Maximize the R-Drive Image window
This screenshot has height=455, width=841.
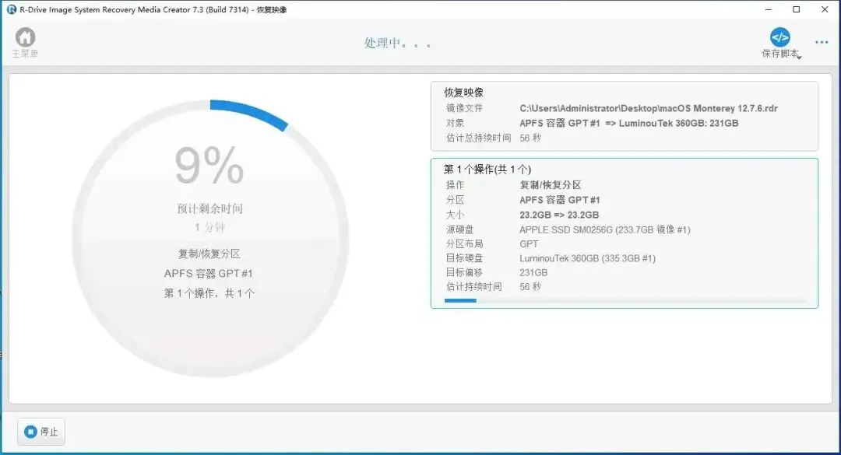797,9
